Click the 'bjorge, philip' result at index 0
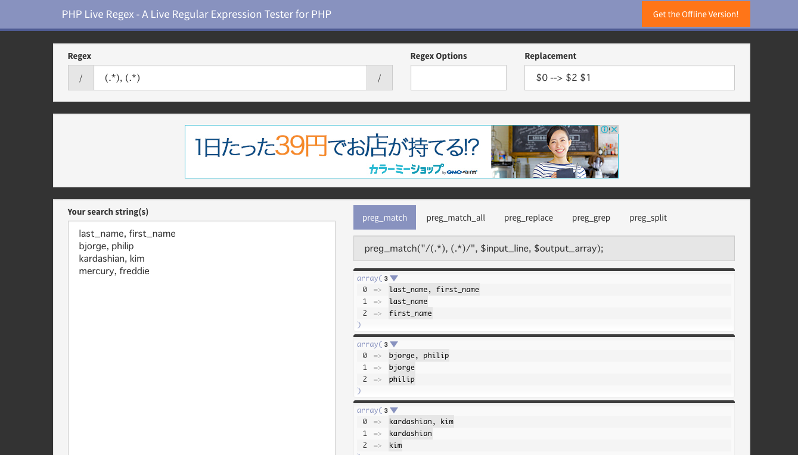 (x=419, y=356)
